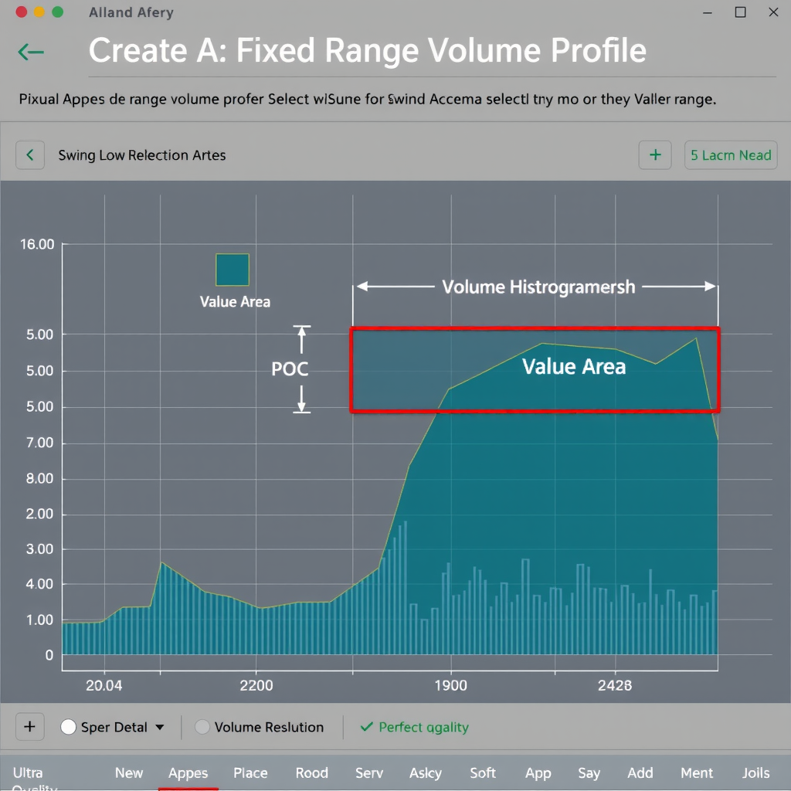
Task: Open the Ment tab in bottom bar
Action: pos(697,773)
